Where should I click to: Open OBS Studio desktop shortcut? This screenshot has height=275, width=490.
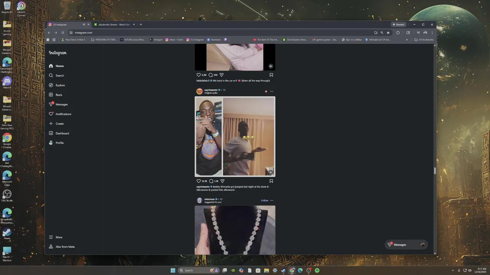tap(7, 196)
